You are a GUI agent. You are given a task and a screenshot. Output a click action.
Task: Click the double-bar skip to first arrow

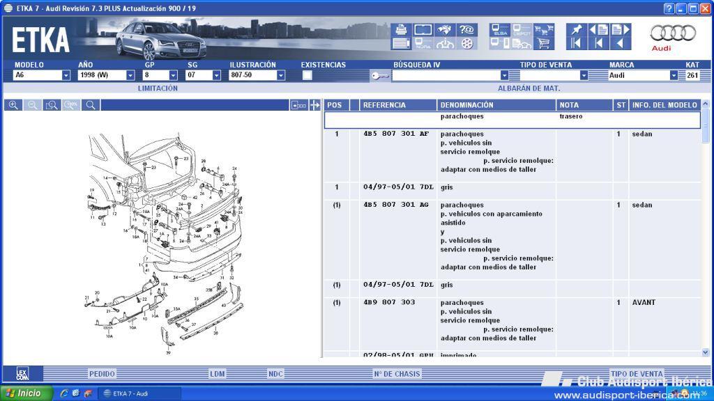tap(577, 44)
